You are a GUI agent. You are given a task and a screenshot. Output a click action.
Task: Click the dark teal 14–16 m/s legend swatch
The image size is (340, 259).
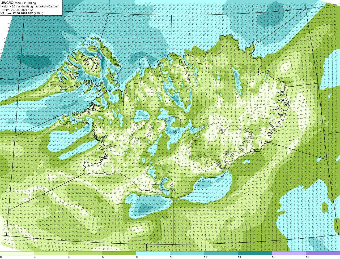click(255, 253)
